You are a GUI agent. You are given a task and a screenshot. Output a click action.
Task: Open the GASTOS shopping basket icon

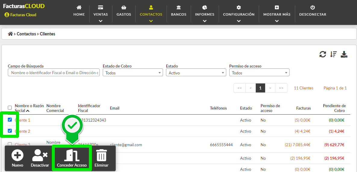point(124,8)
